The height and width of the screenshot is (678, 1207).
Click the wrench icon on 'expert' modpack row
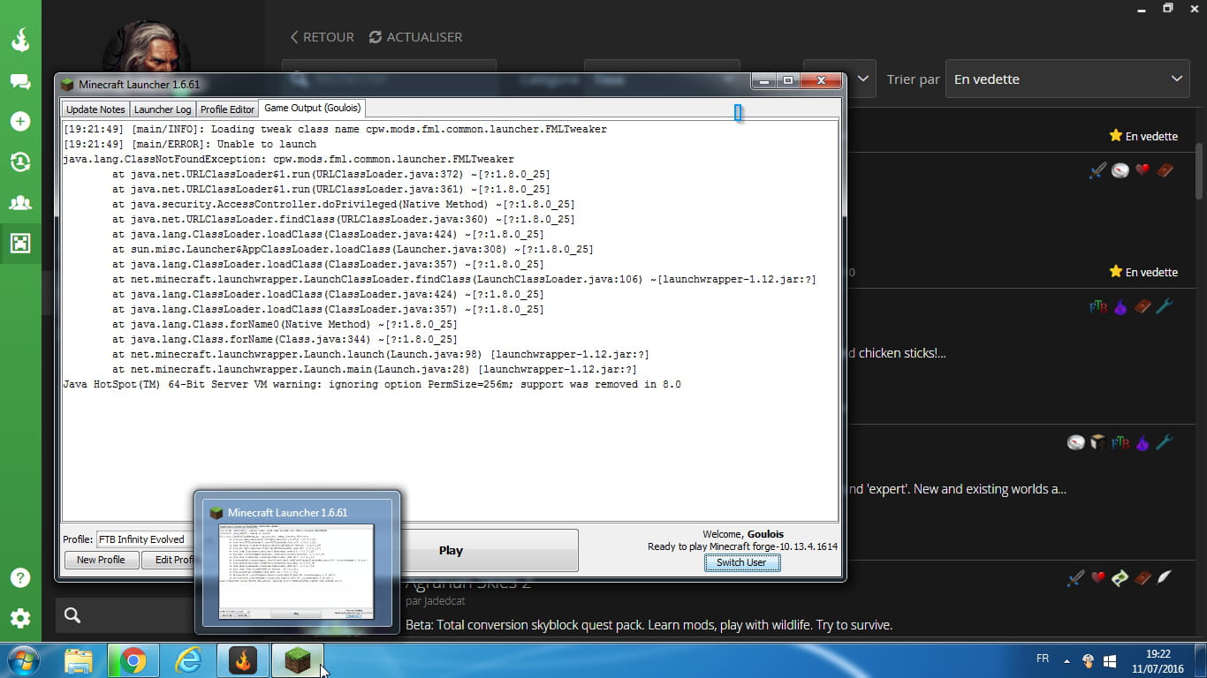pyautogui.click(x=1165, y=442)
